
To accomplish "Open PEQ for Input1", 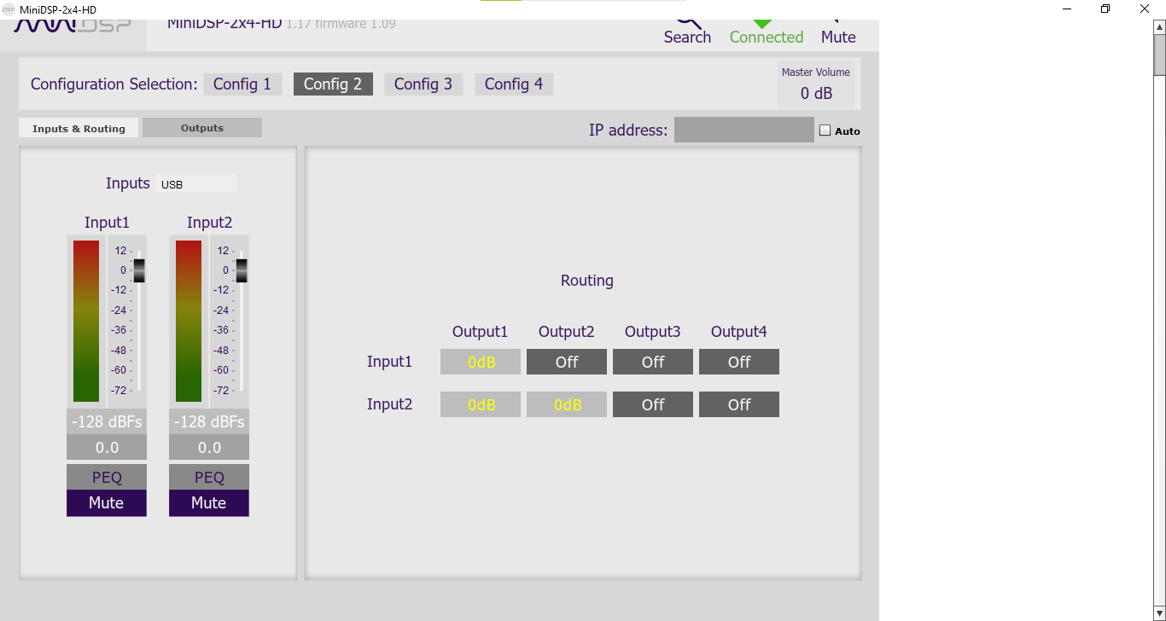I will pyautogui.click(x=107, y=477).
